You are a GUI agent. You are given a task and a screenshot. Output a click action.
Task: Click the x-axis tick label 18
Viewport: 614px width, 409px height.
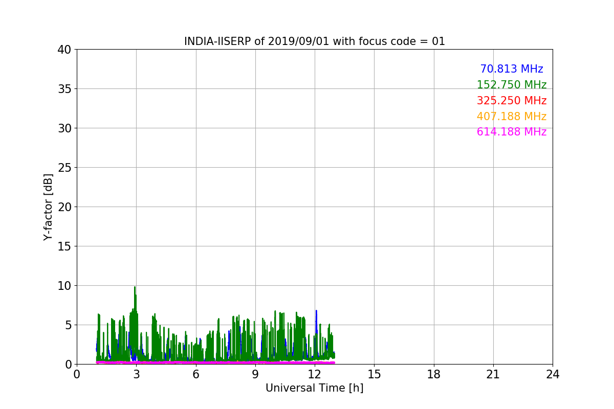[x=434, y=374]
